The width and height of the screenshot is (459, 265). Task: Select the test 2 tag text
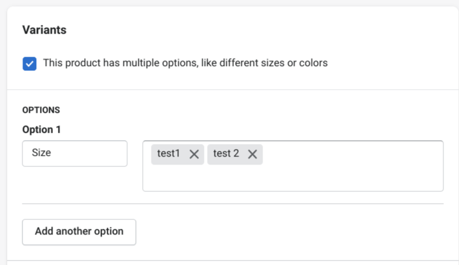tap(226, 153)
